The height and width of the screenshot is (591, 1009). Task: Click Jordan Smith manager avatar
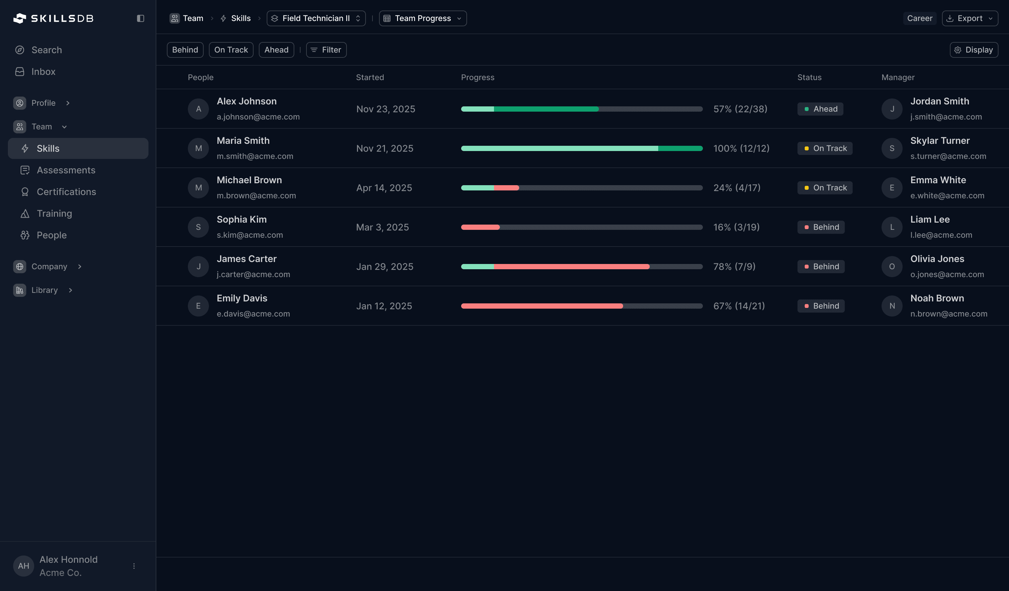coord(892,109)
